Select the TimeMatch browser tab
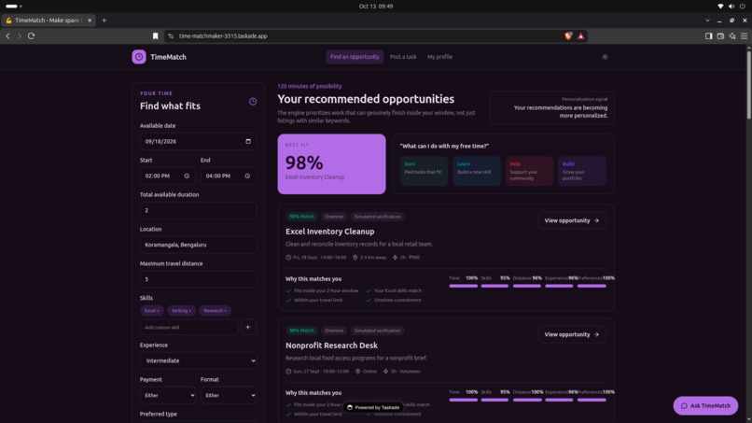 tap(48, 21)
